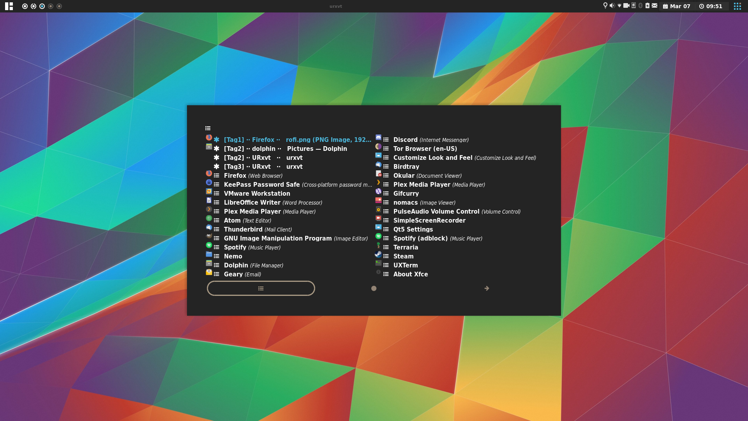Open Steam from the launcher list
748x421 pixels.
click(x=403, y=256)
